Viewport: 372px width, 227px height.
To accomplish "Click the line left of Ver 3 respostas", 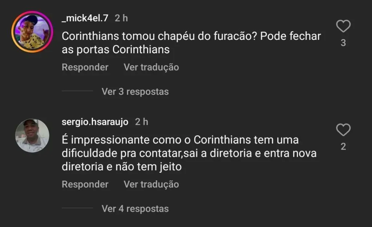I will coord(77,92).
